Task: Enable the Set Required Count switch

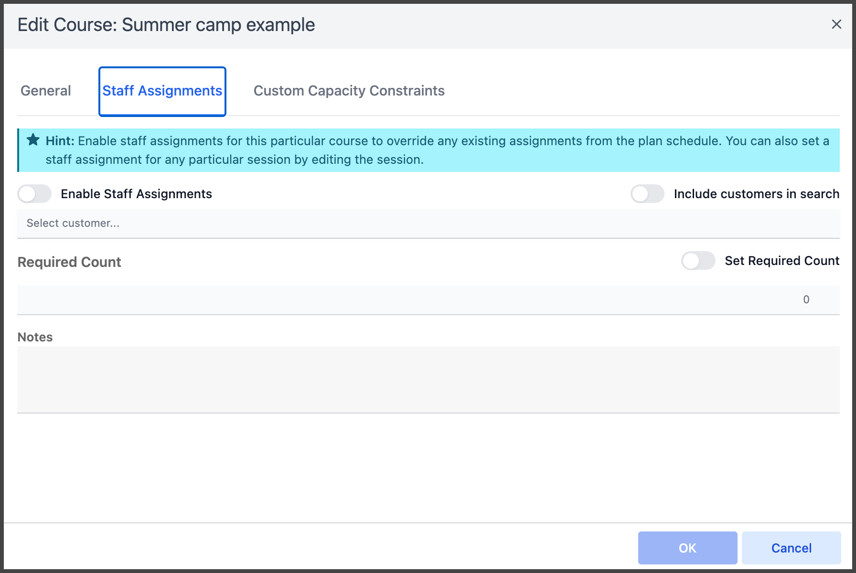Action: click(698, 261)
